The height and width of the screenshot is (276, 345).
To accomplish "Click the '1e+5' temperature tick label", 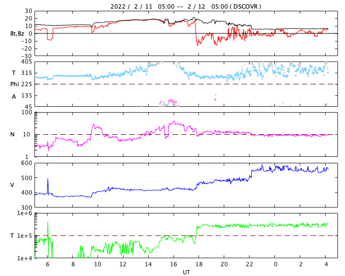I will pyautogui.click(x=25, y=236).
